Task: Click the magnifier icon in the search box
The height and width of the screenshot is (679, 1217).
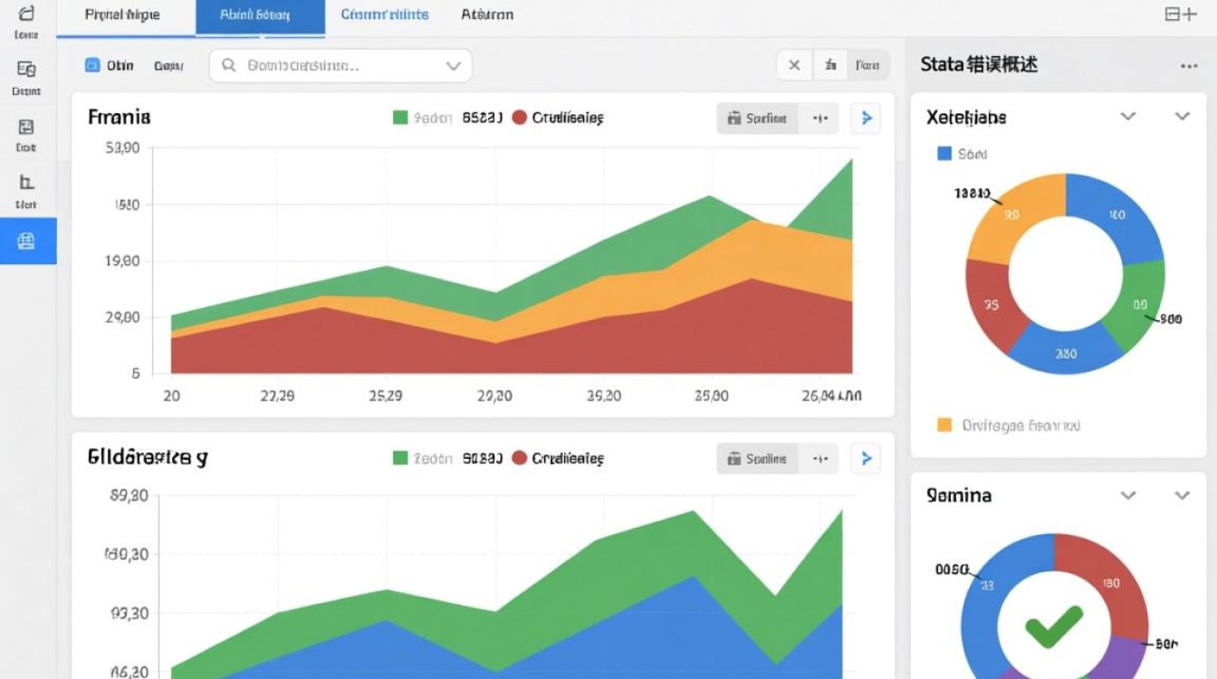Action: pyautogui.click(x=229, y=65)
